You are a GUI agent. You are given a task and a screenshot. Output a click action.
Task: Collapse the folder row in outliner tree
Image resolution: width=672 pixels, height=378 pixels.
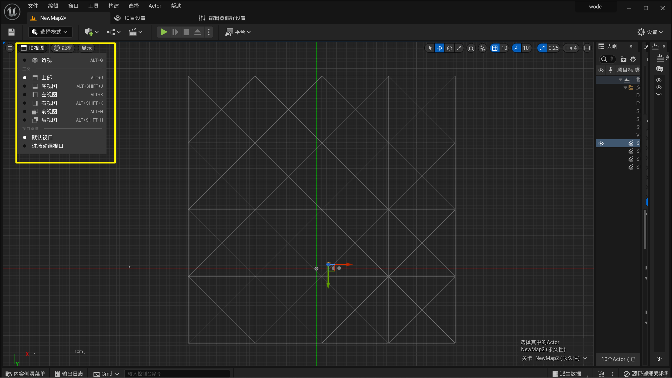[625, 87]
